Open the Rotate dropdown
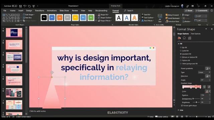 [187, 21]
